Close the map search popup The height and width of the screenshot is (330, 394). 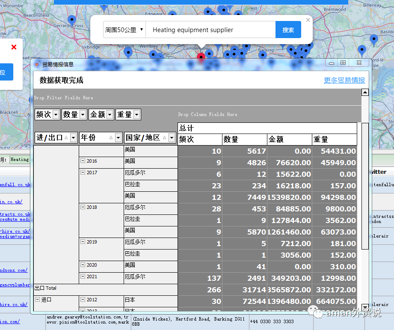(308, 20)
